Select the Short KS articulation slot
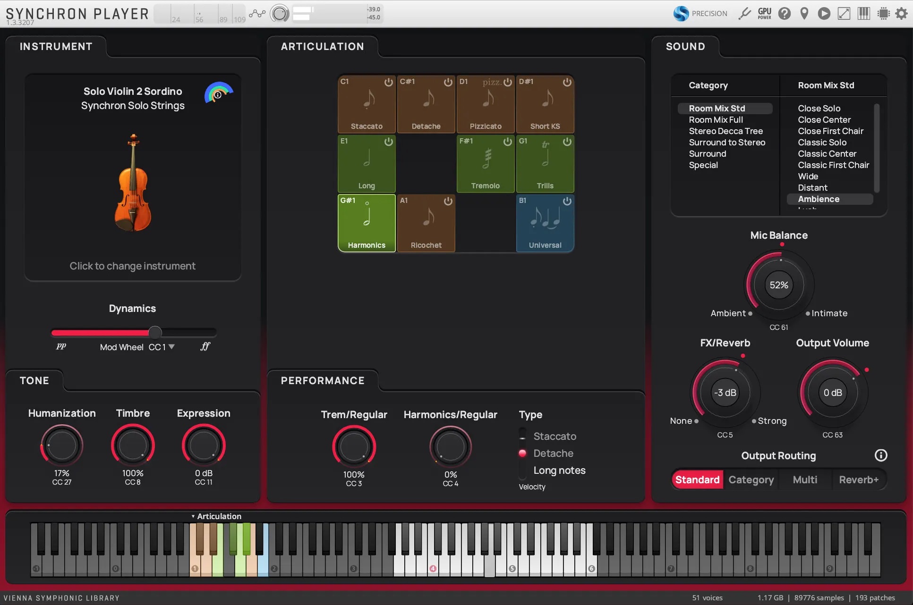This screenshot has height=605, width=913. (545, 104)
